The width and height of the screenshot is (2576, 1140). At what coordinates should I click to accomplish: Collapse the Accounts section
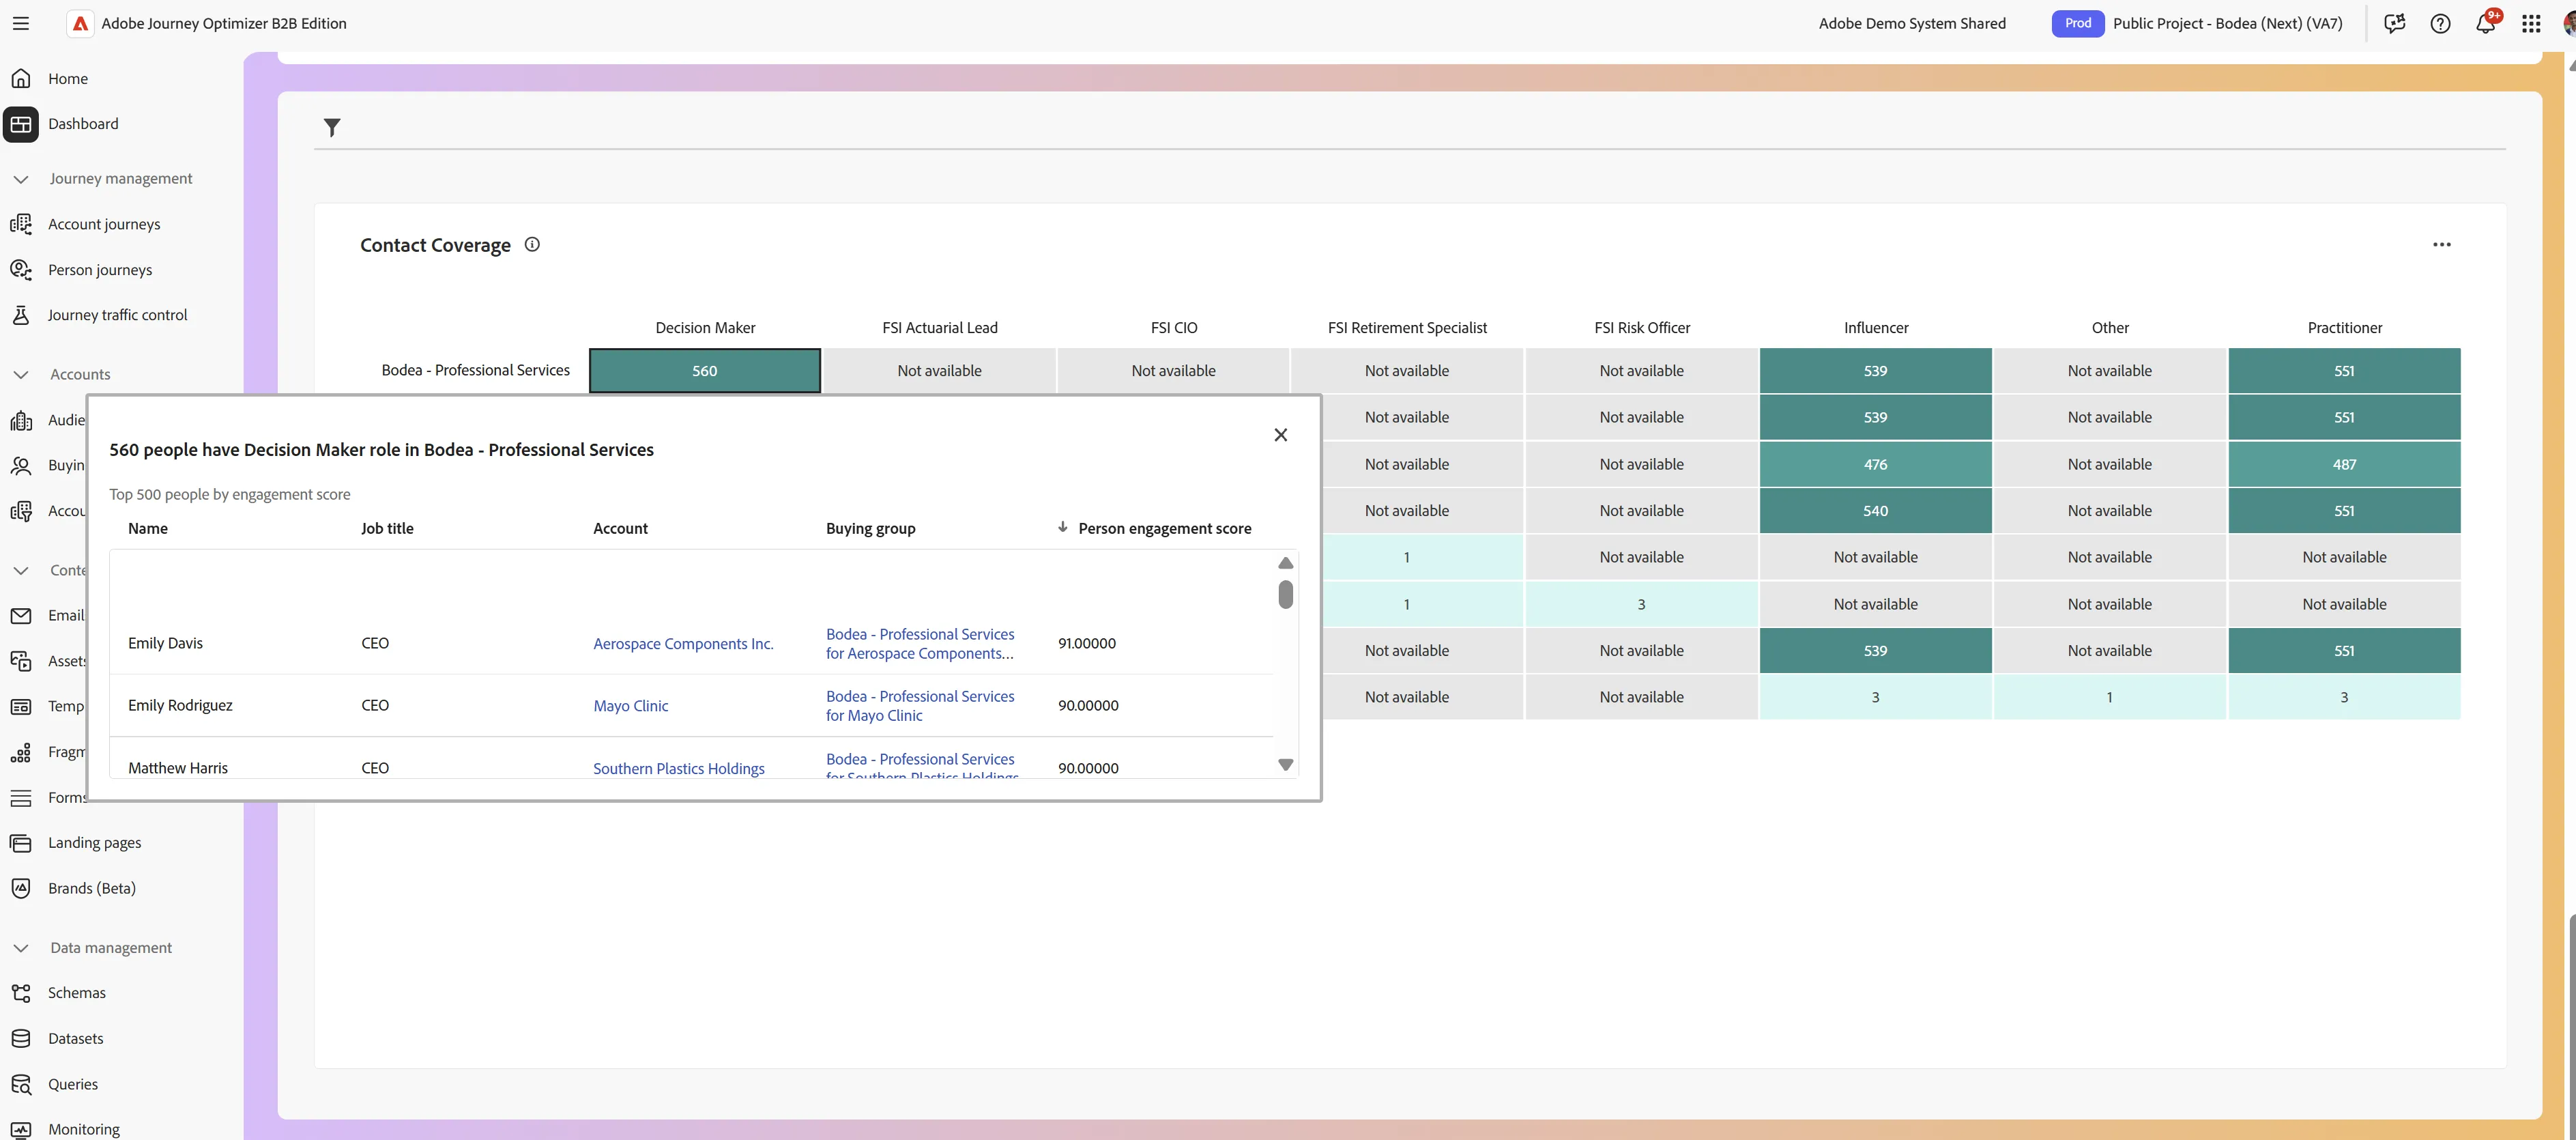tap(21, 374)
